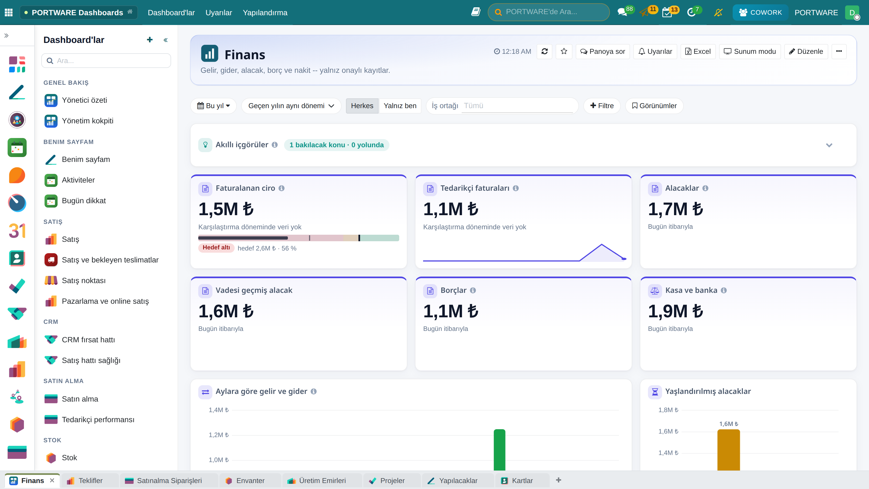This screenshot has height=489, width=869.
Task: Click the orange bar in Yaşlandırılmış alacaklar chart
Action: pos(728,450)
